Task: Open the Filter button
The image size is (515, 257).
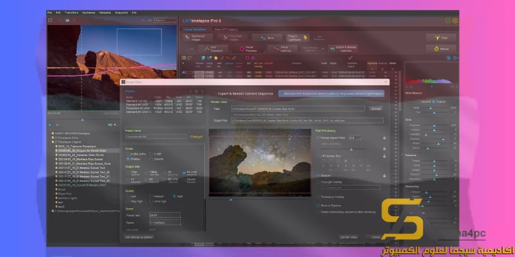Action: point(441,38)
